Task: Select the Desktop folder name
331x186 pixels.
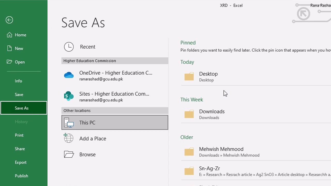Action: click(x=208, y=74)
